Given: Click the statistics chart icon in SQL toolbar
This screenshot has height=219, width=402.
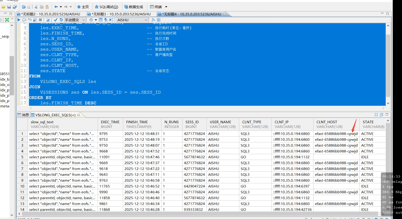Looking at the screenshot, I should [x=48, y=20].
